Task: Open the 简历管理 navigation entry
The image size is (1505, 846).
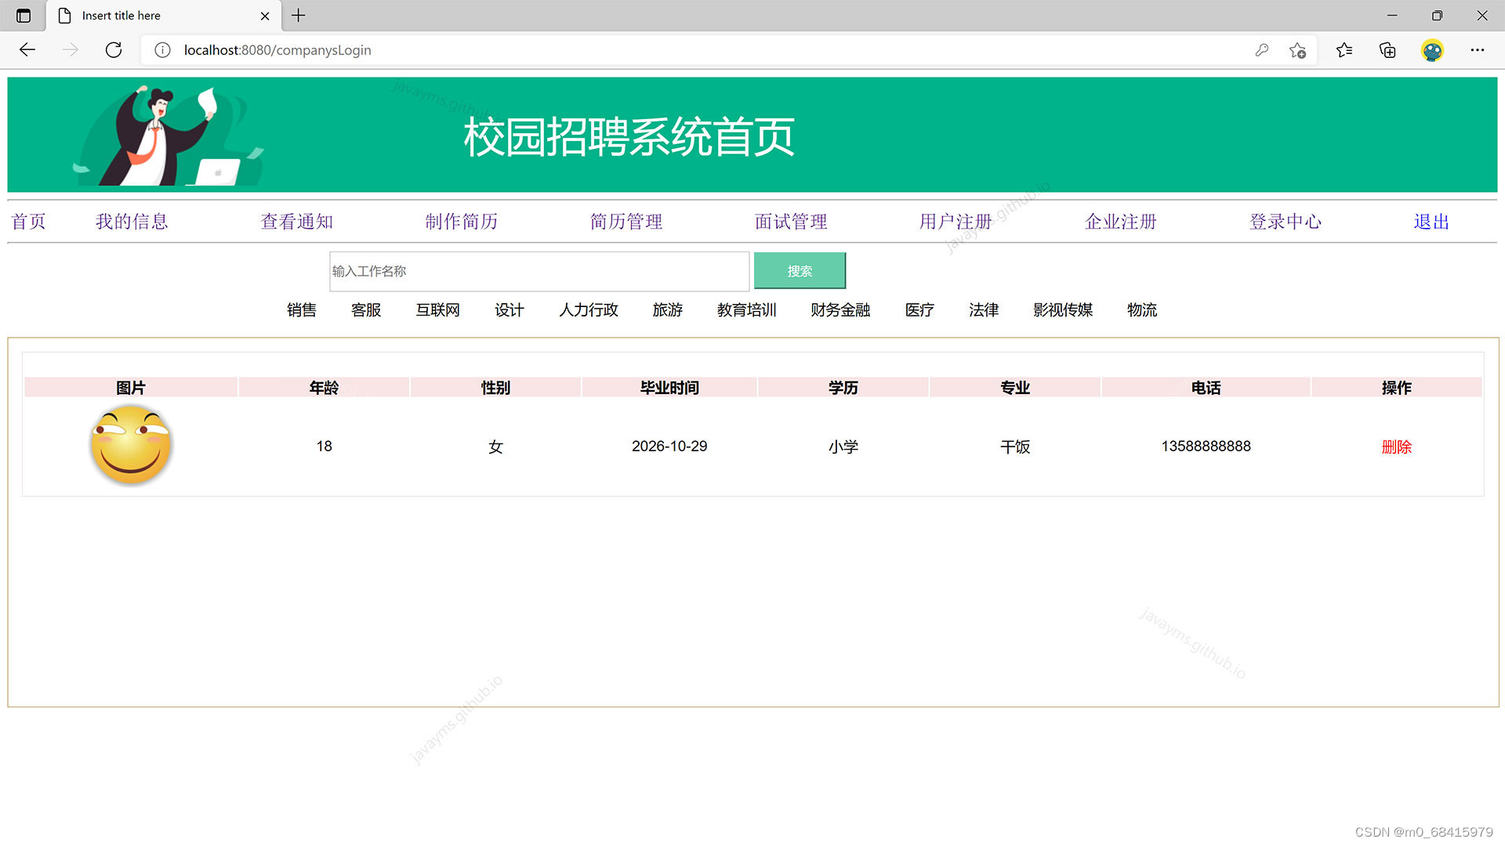Action: pyautogui.click(x=626, y=222)
